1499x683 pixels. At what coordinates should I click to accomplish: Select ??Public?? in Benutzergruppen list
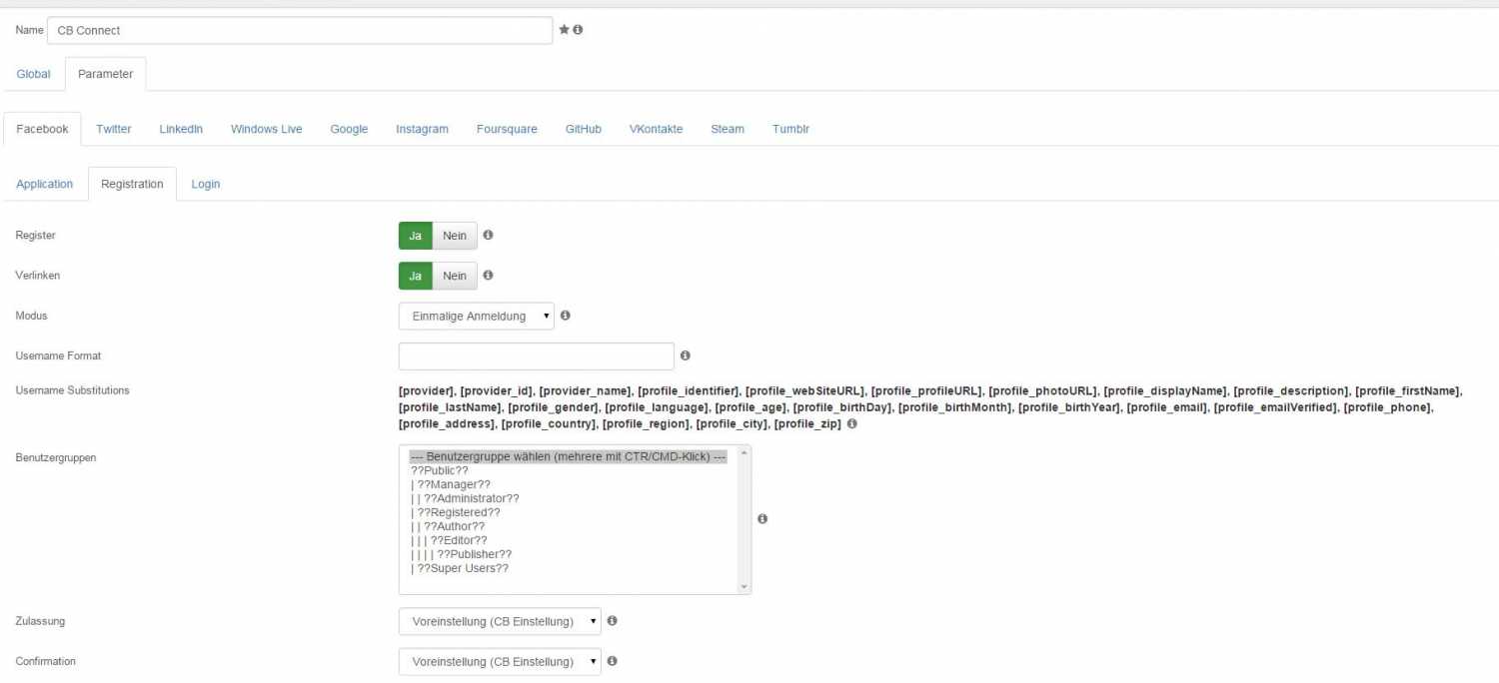440,470
